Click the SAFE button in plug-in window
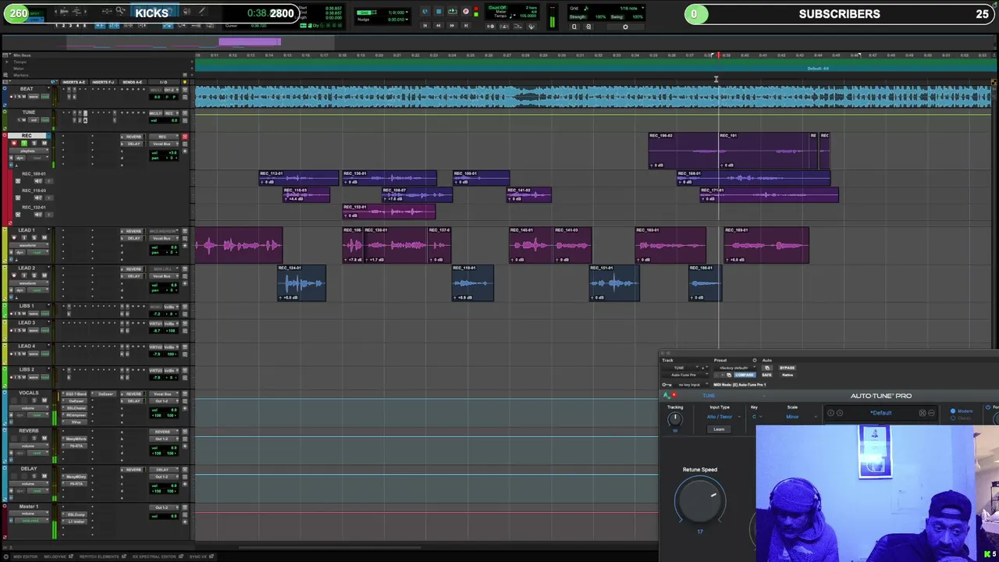Image resolution: width=999 pixels, height=562 pixels. (766, 375)
